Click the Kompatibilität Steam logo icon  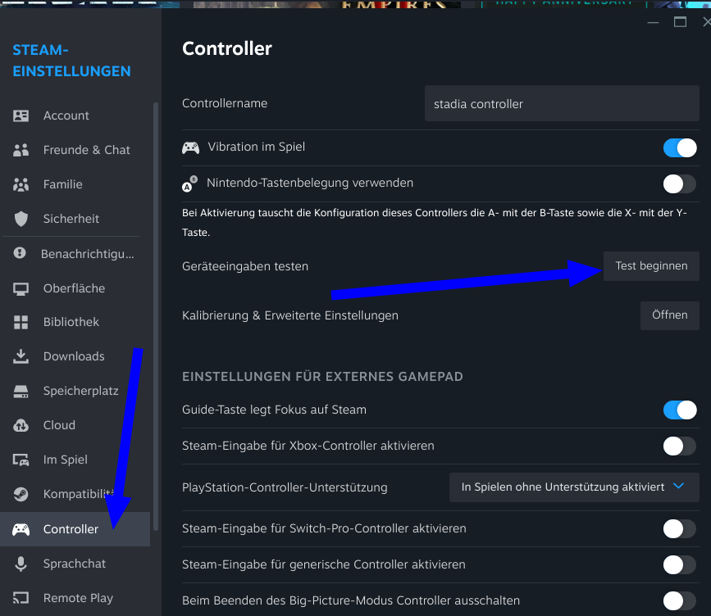tap(21, 494)
